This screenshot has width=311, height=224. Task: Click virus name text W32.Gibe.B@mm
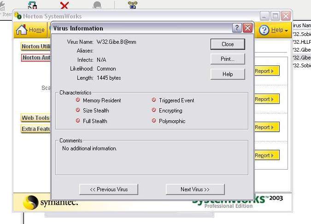pyautogui.click(x=117, y=42)
